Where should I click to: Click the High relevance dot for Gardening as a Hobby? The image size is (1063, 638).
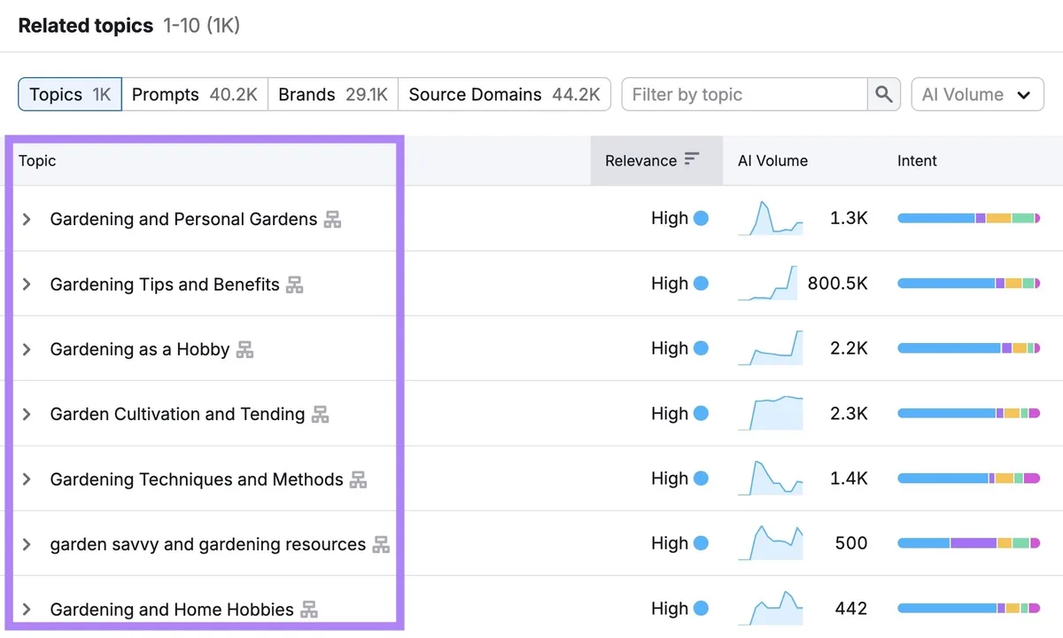coord(701,348)
